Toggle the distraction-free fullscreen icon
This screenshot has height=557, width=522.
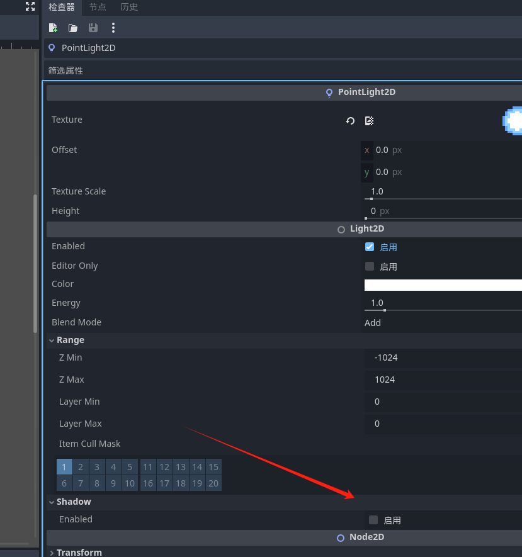click(30, 6)
